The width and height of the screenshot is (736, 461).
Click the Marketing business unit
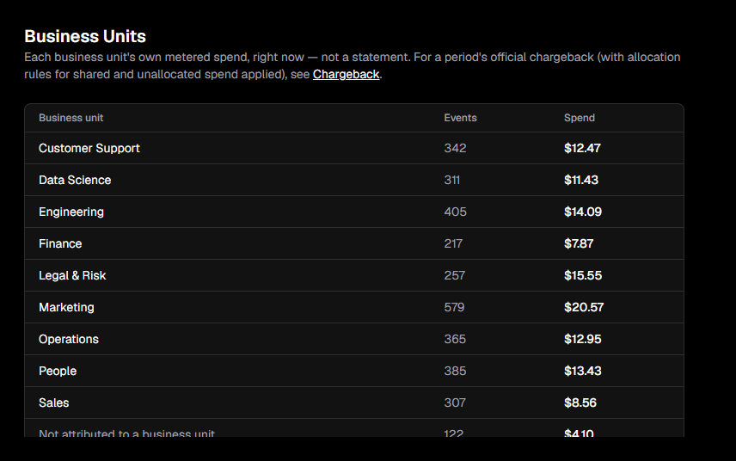[x=67, y=308]
